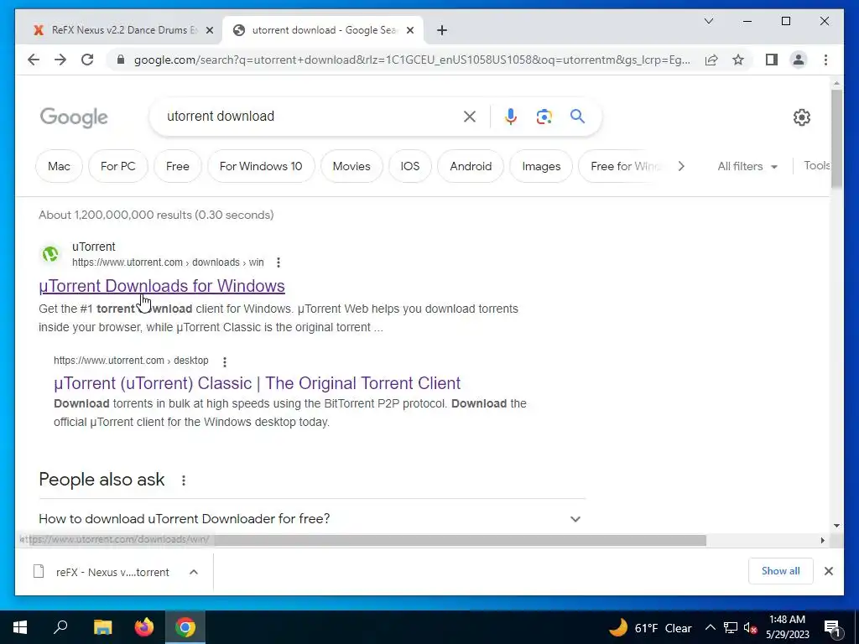
Task: Select the IOS filter chip
Action: [x=409, y=166]
